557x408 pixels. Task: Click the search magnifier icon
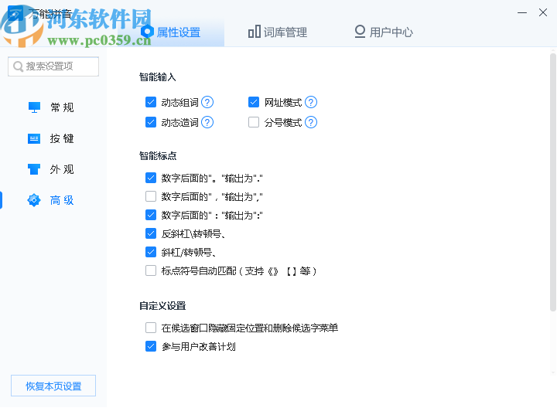coord(18,66)
